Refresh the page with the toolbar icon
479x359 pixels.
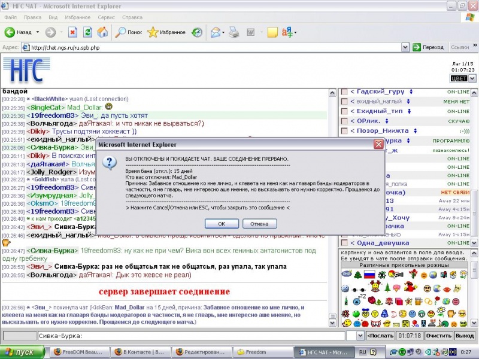[87, 32]
